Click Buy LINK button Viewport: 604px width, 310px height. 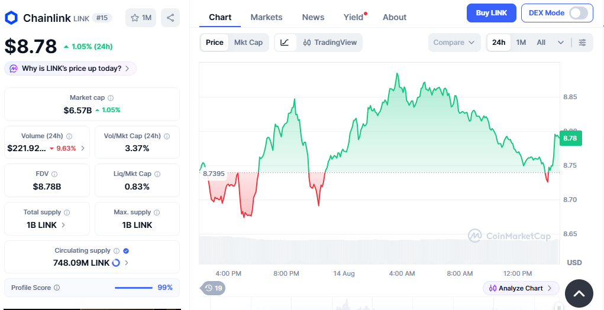point(492,13)
